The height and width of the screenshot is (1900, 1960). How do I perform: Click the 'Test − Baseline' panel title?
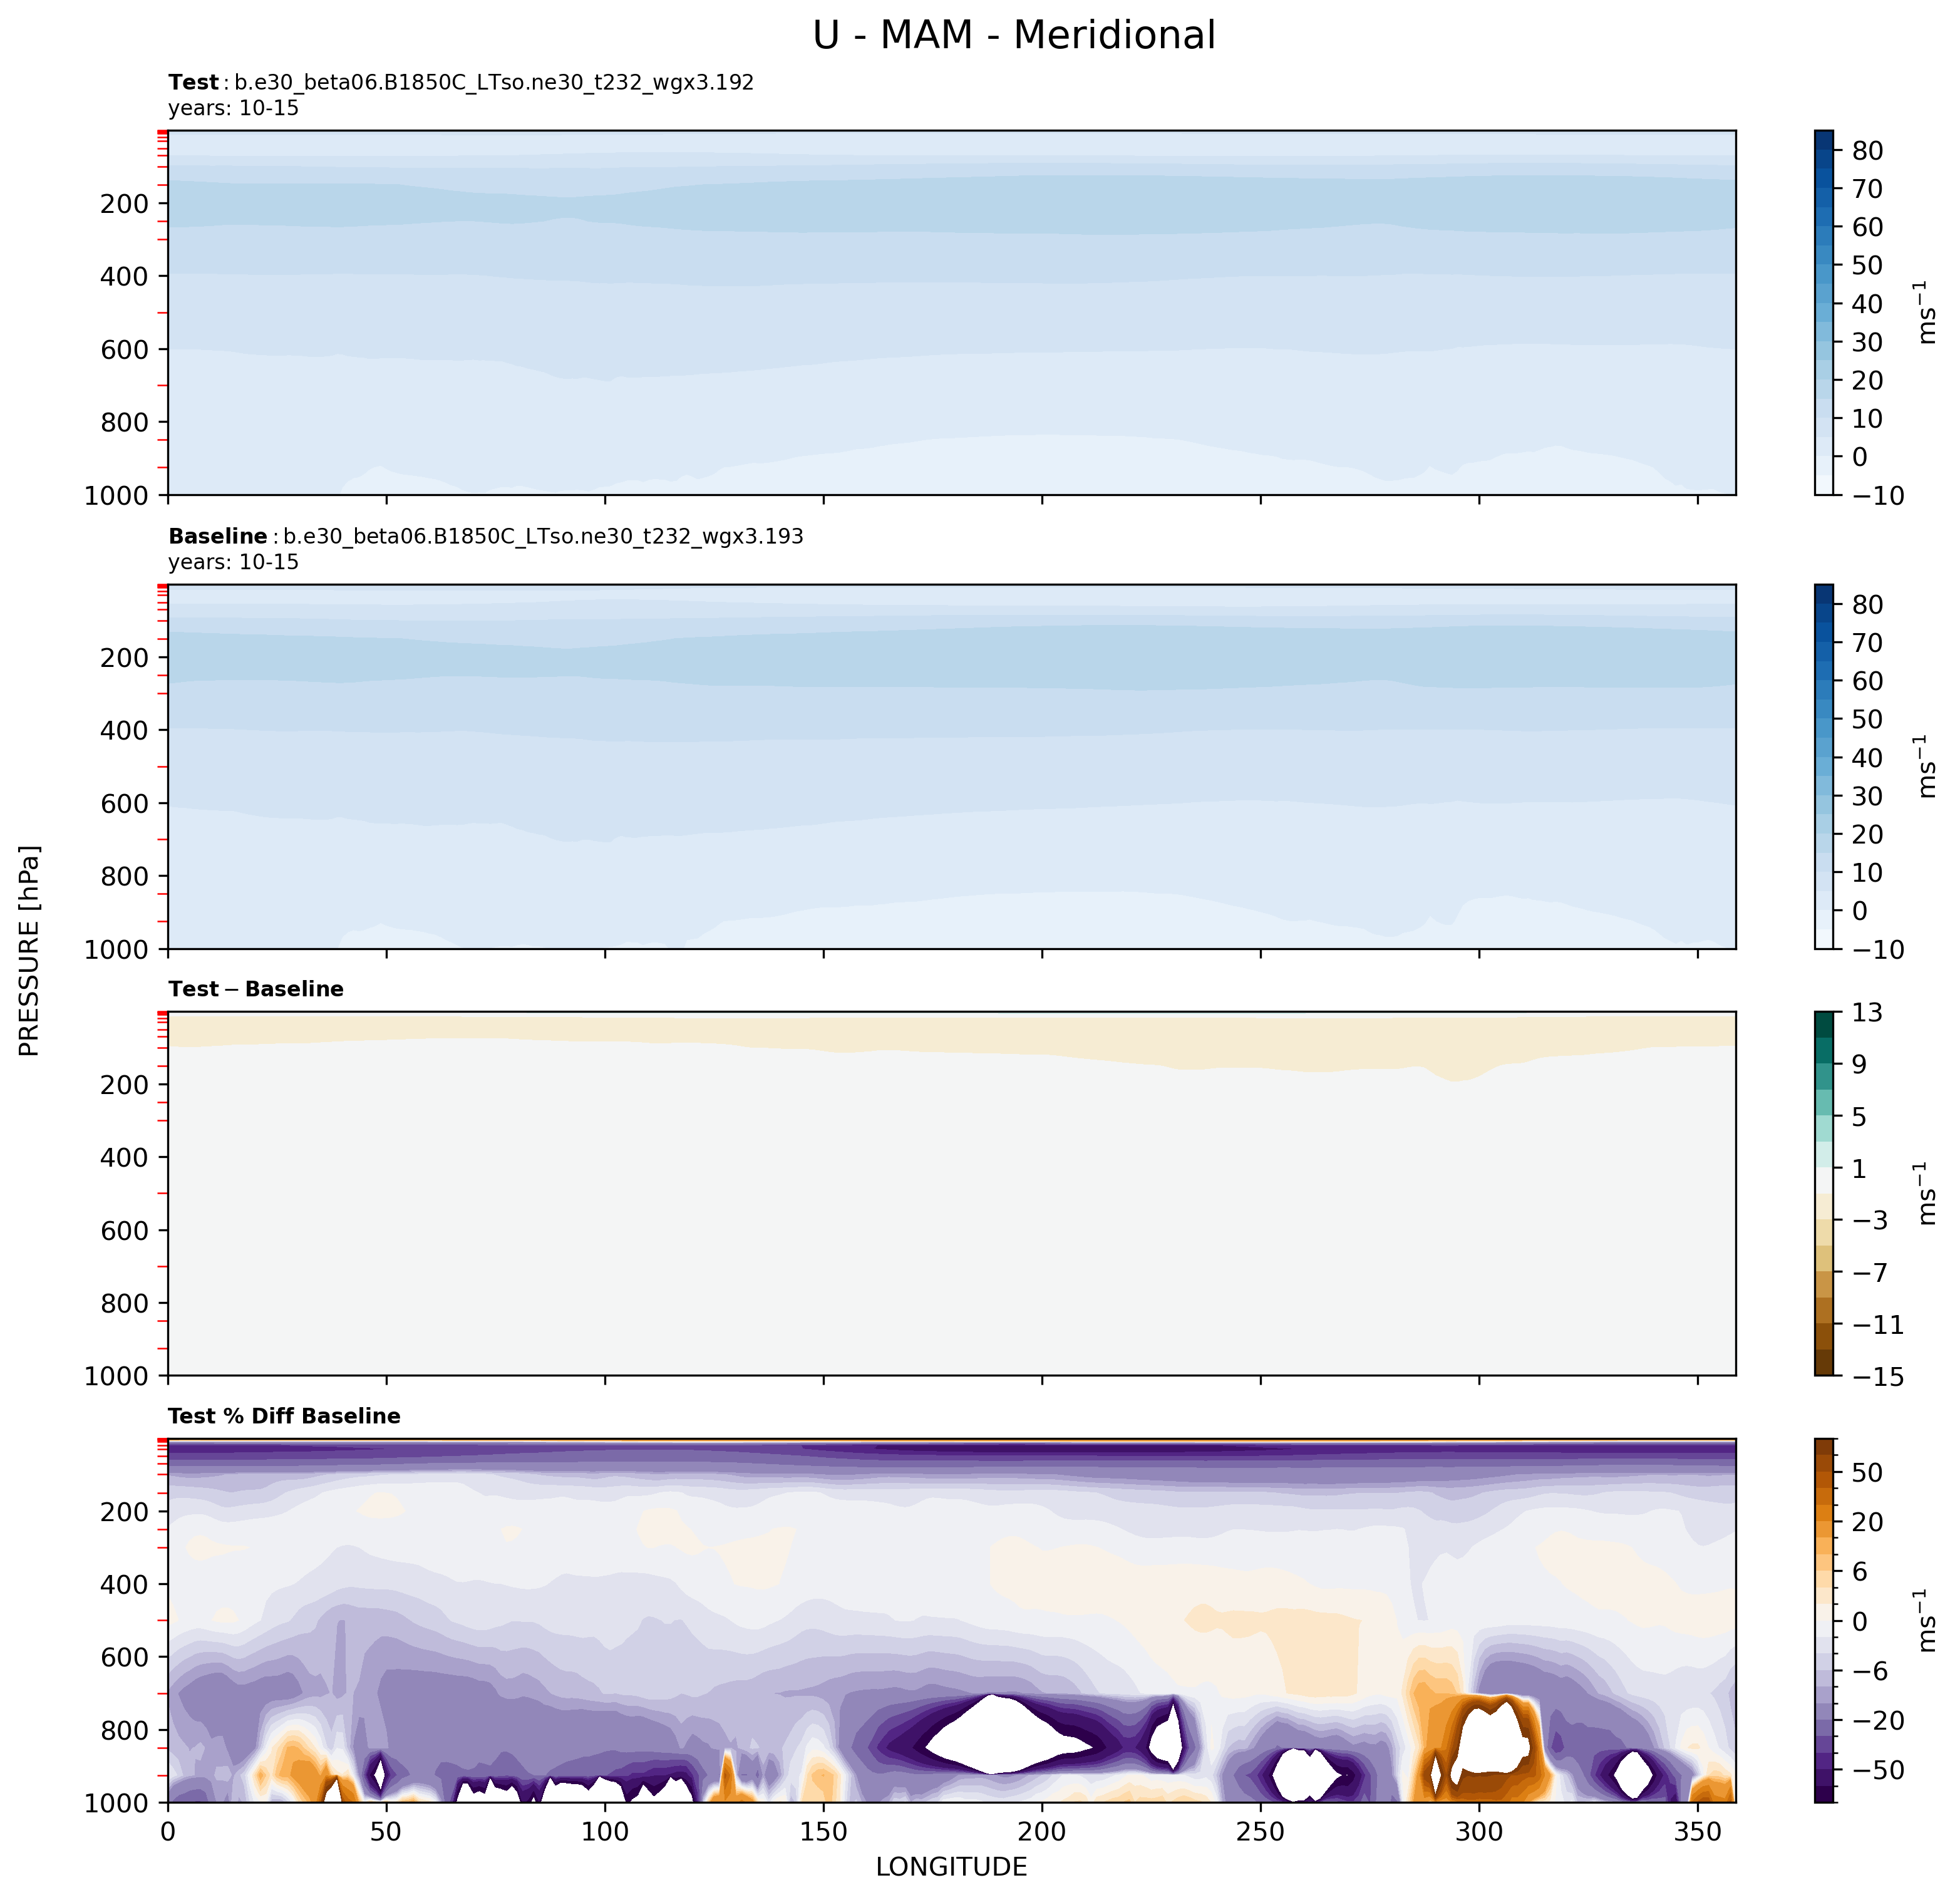tap(256, 989)
